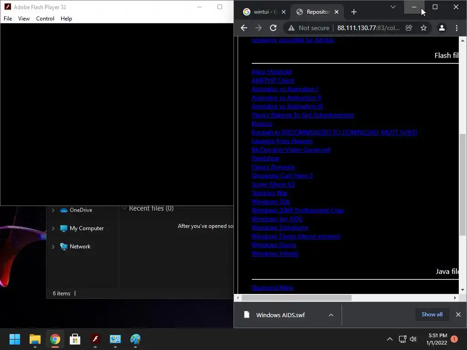The width and height of the screenshot is (467, 350).
Task: Expand My Computer in File Explorer tree
Action: coord(53,229)
